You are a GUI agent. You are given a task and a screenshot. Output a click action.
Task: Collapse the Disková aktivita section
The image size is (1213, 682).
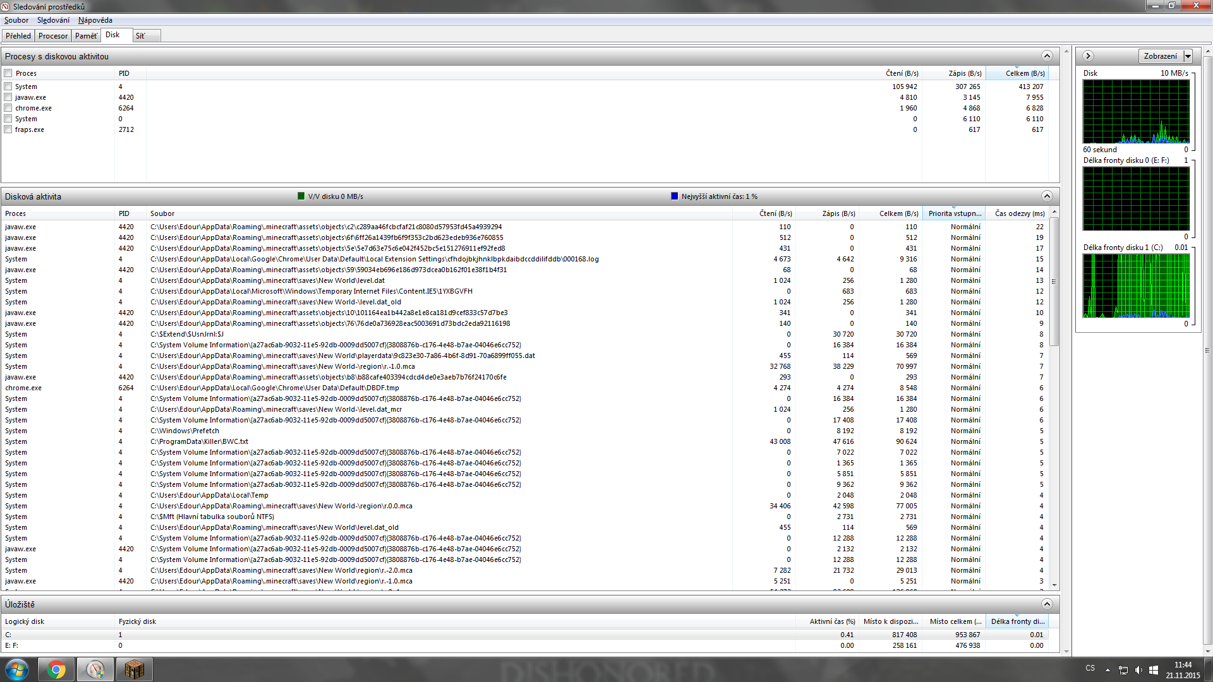(1047, 196)
